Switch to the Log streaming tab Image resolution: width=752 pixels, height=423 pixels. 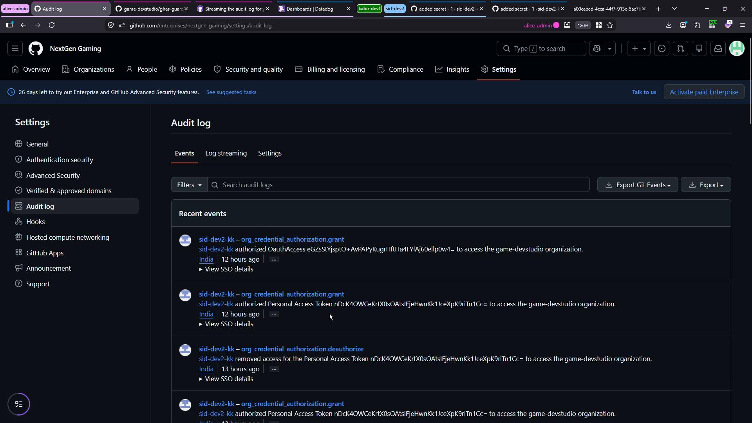226,153
